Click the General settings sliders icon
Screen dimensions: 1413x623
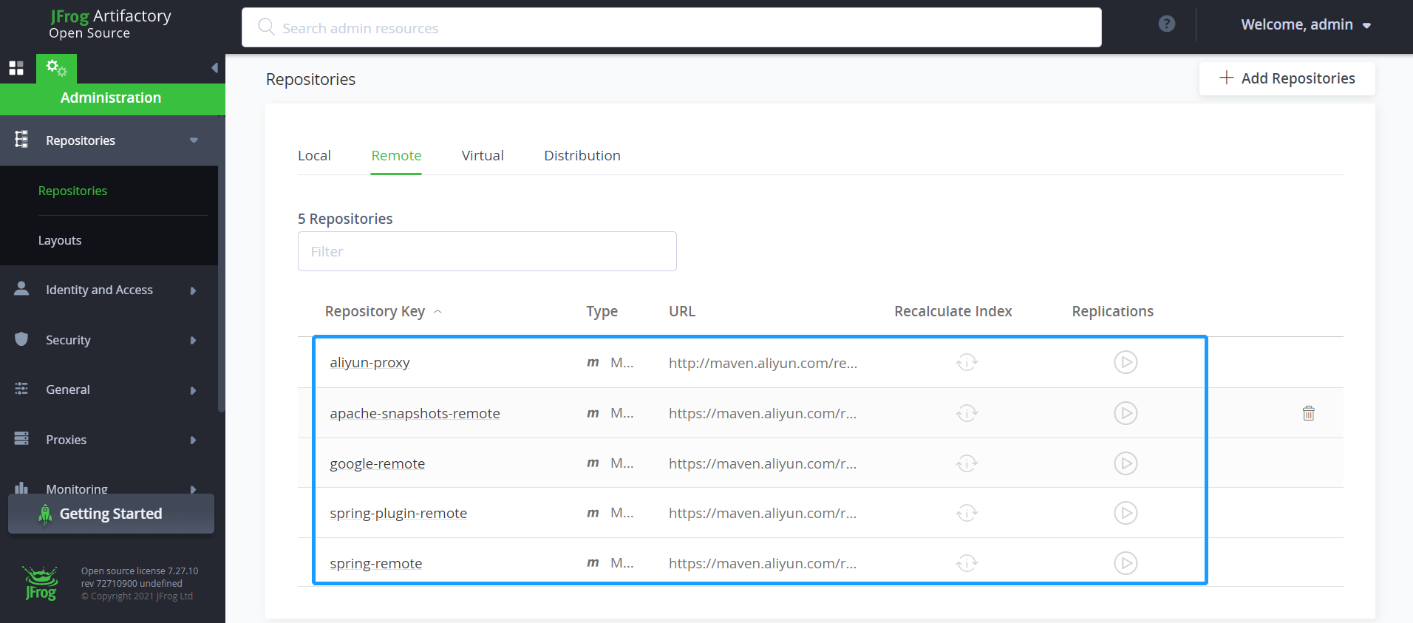pos(21,388)
